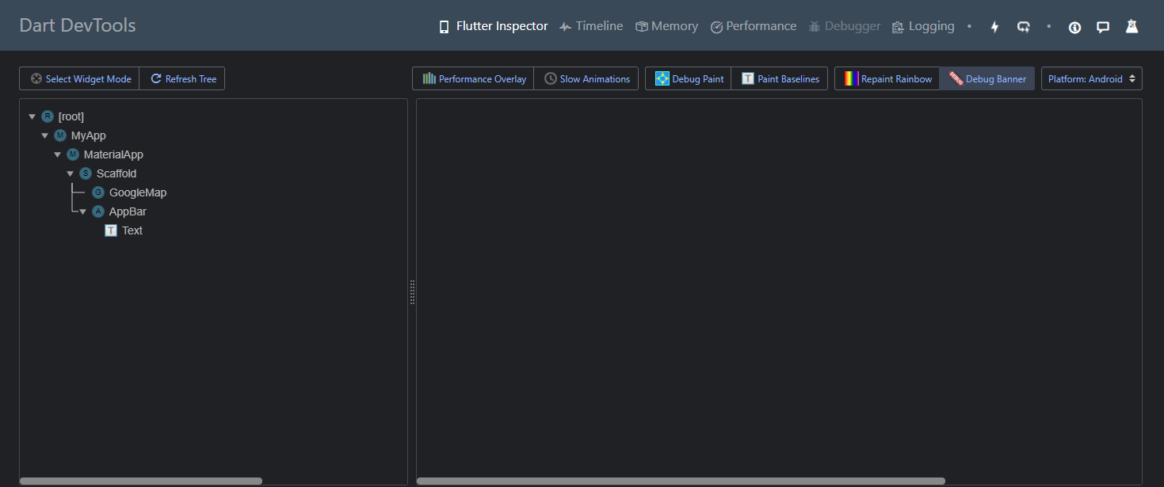Click the Dart DevTools title
Screen dimensions: 1164x487
[x=78, y=25]
